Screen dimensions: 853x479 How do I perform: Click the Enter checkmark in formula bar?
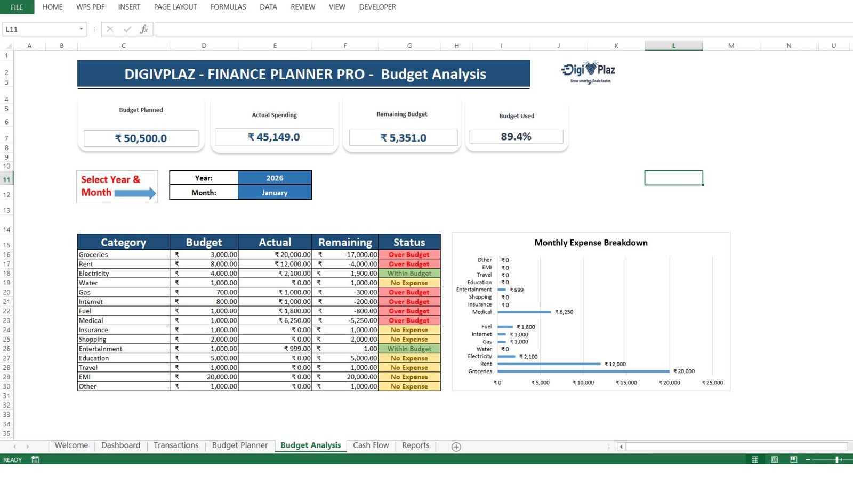(x=127, y=29)
